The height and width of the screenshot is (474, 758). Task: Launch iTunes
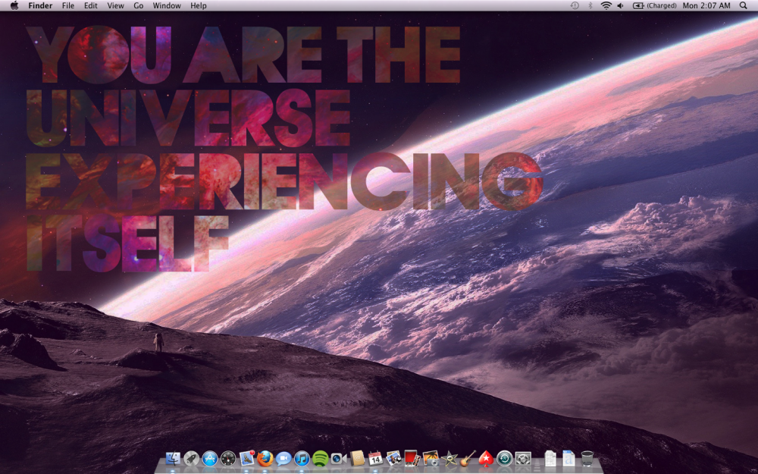click(x=301, y=459)
